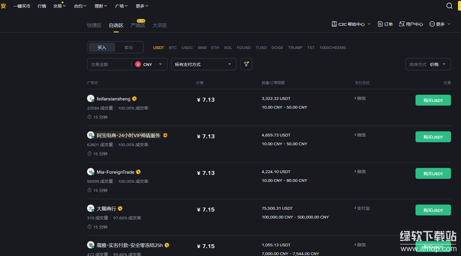
Task: Click the More ellipsis icon
Action: click(x=432, y=24)
